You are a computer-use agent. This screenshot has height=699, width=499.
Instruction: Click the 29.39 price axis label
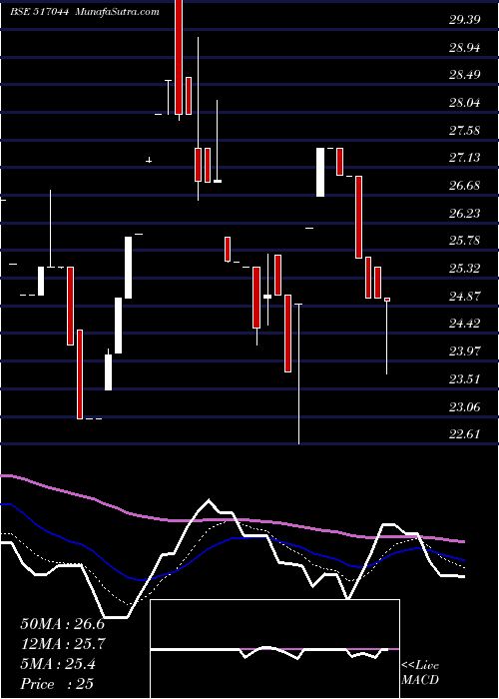pyautogui.click(x=464, y=20)
